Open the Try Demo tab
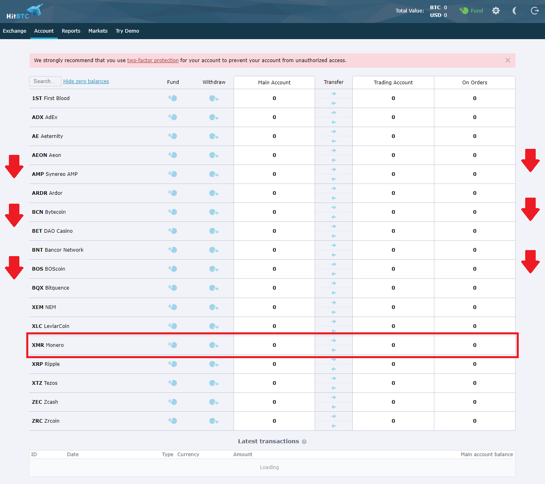 [127, 31]
